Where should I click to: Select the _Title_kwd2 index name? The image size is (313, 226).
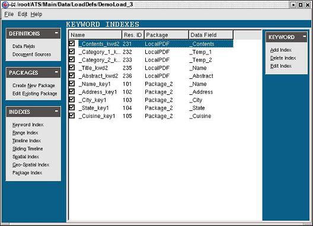pos(93,68)
